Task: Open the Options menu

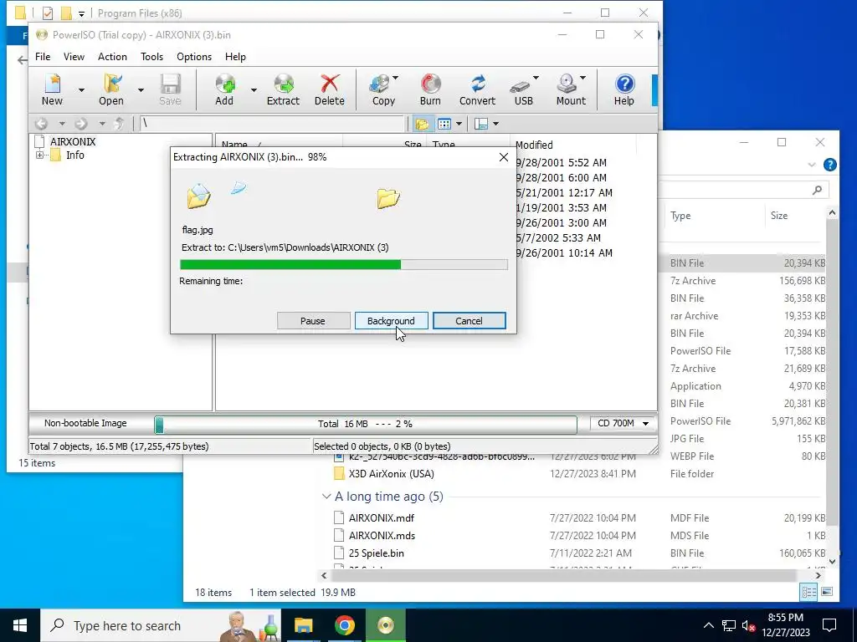Action: (x=194, y=57)
